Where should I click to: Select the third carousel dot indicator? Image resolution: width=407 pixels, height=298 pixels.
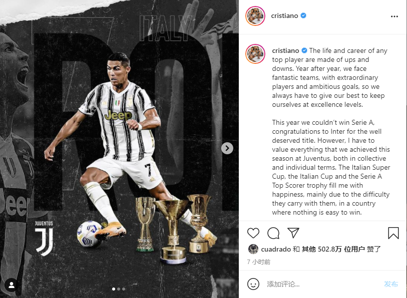tap(124, 289)
